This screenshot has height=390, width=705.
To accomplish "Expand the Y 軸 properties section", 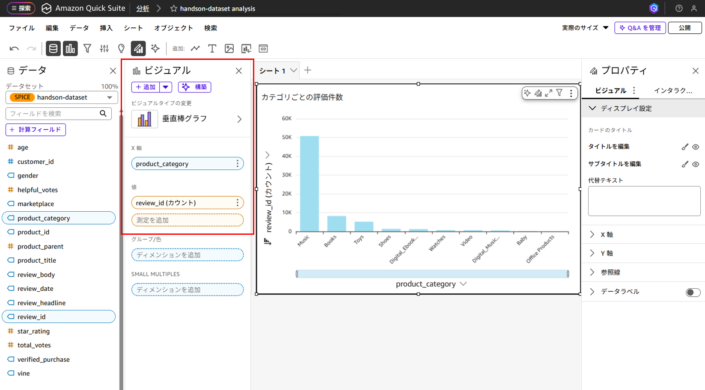I will pos(643,253).
